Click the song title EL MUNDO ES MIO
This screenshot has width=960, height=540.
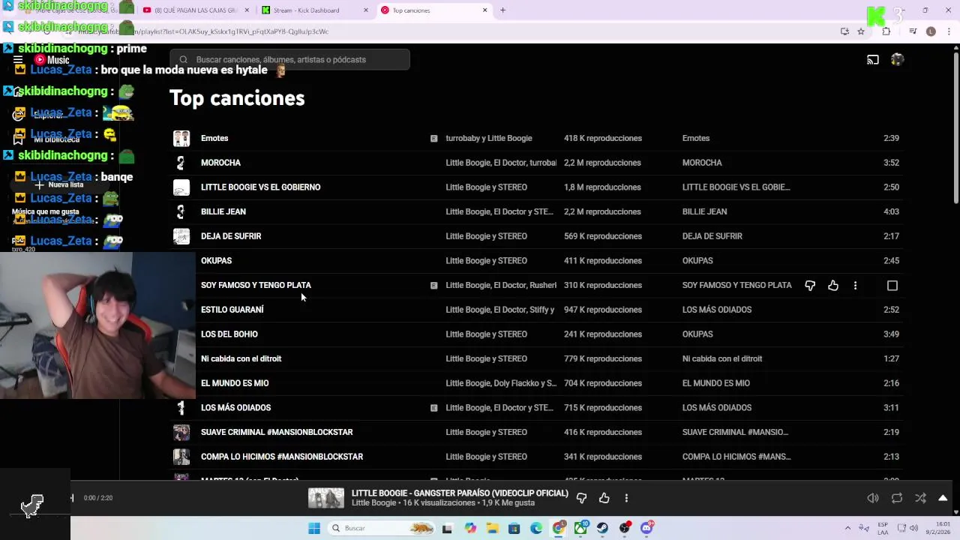pyautogui.click(x=235, y=383)
